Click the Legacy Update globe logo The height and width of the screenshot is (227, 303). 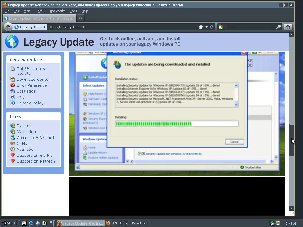coord(12,42)
